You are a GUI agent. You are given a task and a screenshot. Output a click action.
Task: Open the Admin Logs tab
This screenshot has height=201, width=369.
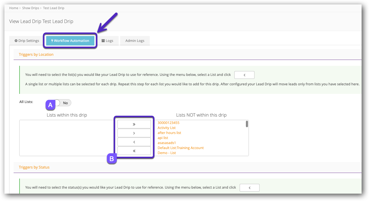point(135,41)
